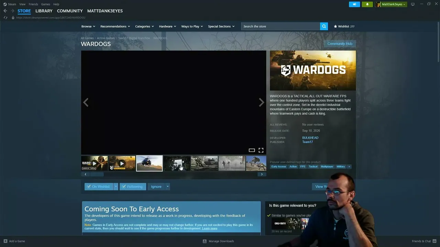Click the thumbnail strip scroll handle
The image size is (440, 247).
point(97,174)
